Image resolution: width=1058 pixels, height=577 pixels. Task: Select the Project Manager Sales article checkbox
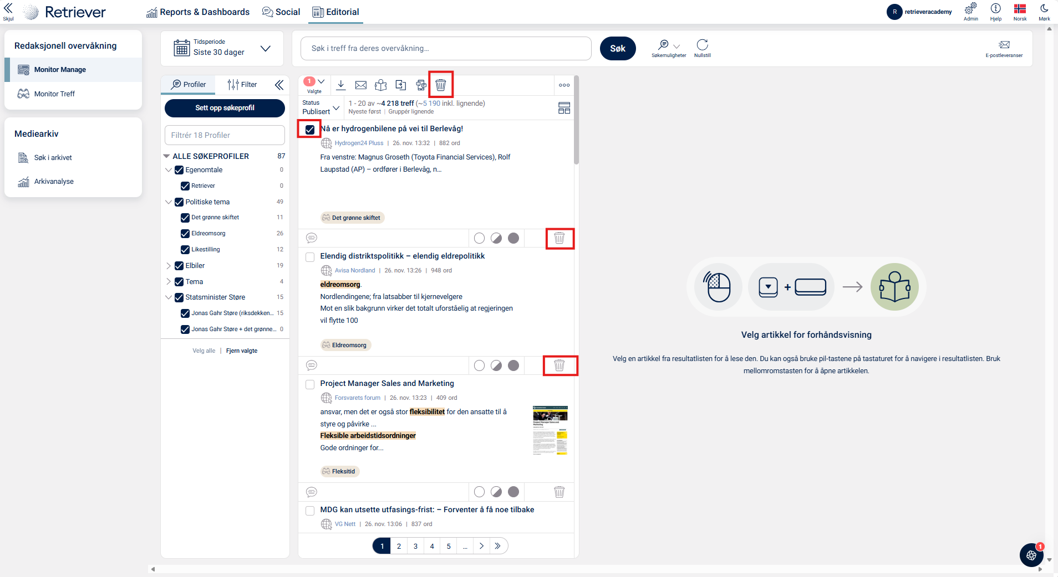pyautogui.click(x=310, y=384)
